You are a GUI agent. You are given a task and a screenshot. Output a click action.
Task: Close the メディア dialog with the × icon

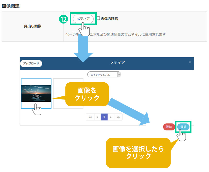coord(190,62)
